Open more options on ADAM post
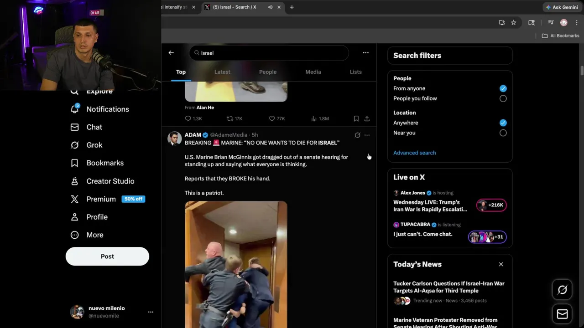 [x=367, y=135]
